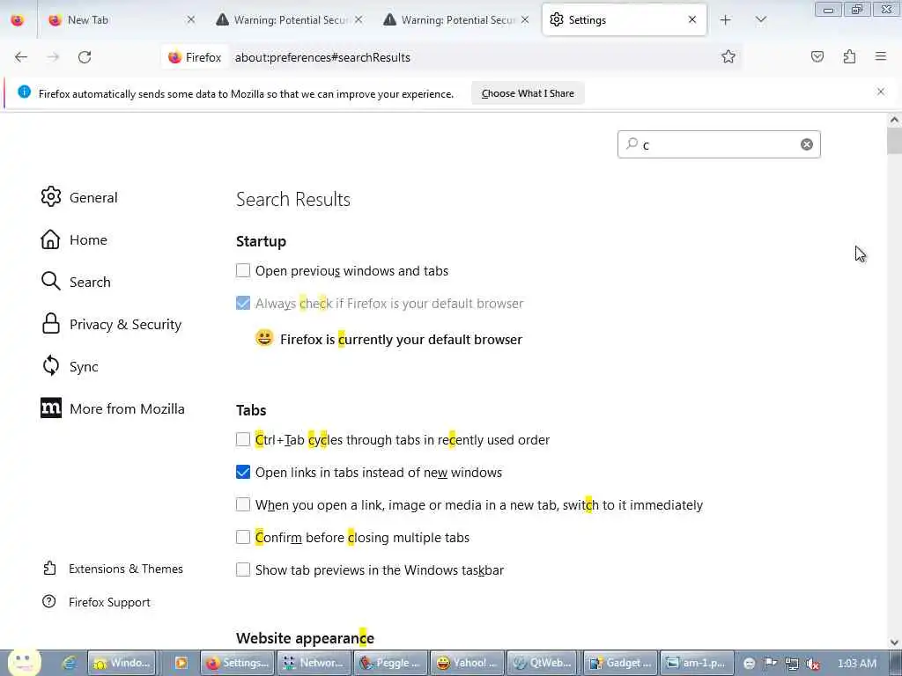Click the Website appearance heading

(x=305, y=638)
